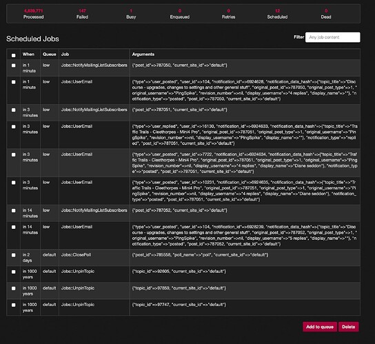Open the Processed stats link

[x=34, y=14]
